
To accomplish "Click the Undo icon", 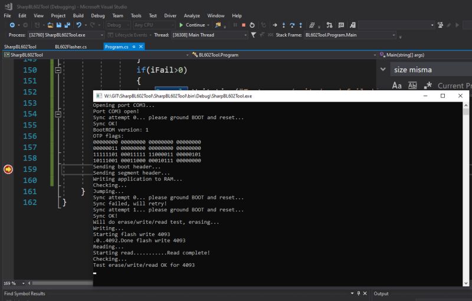I will (x=79, y=25).
